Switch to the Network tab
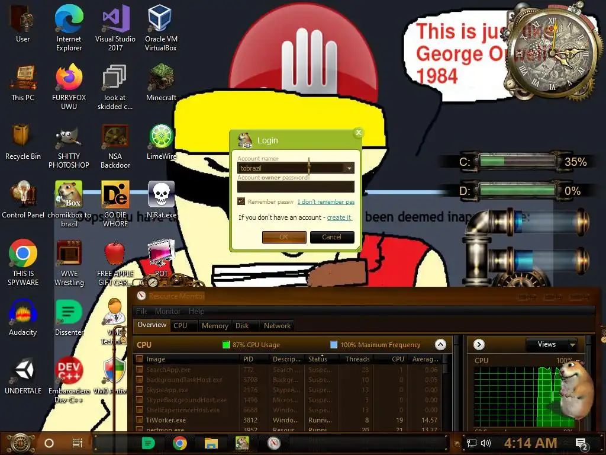The image size is (606, 455). (277, 326)
